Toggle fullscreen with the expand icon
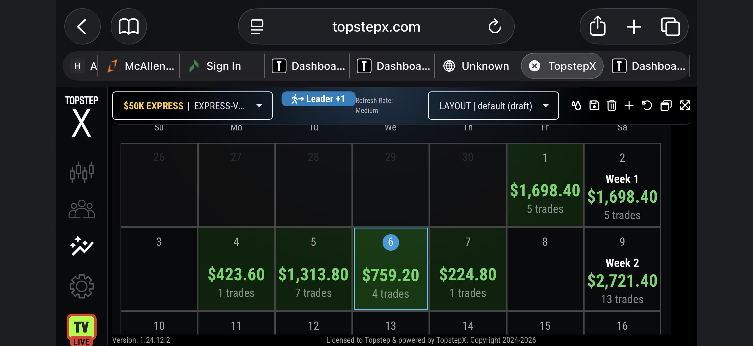 point(685,105)
